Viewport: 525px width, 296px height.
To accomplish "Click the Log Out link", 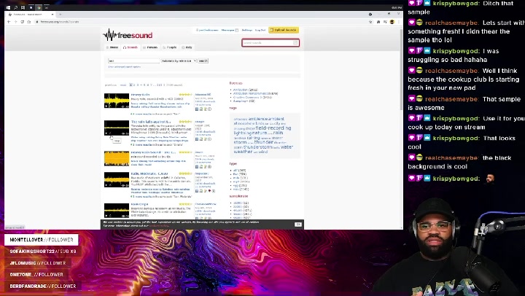I will tap(260, 30).
